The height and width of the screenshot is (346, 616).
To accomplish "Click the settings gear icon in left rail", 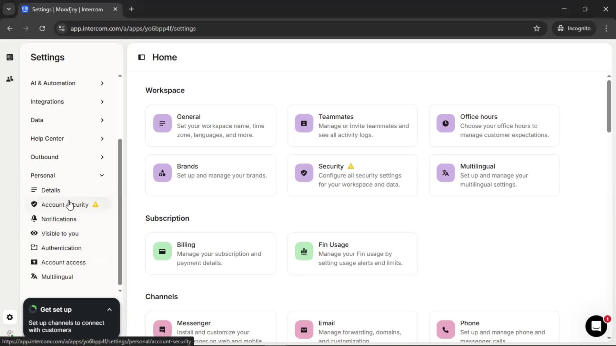I will (x=10, y=317).
